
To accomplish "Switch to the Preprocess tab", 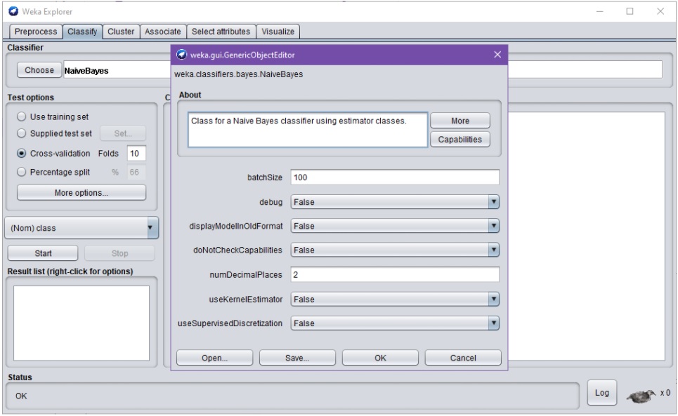I will 36,32.
